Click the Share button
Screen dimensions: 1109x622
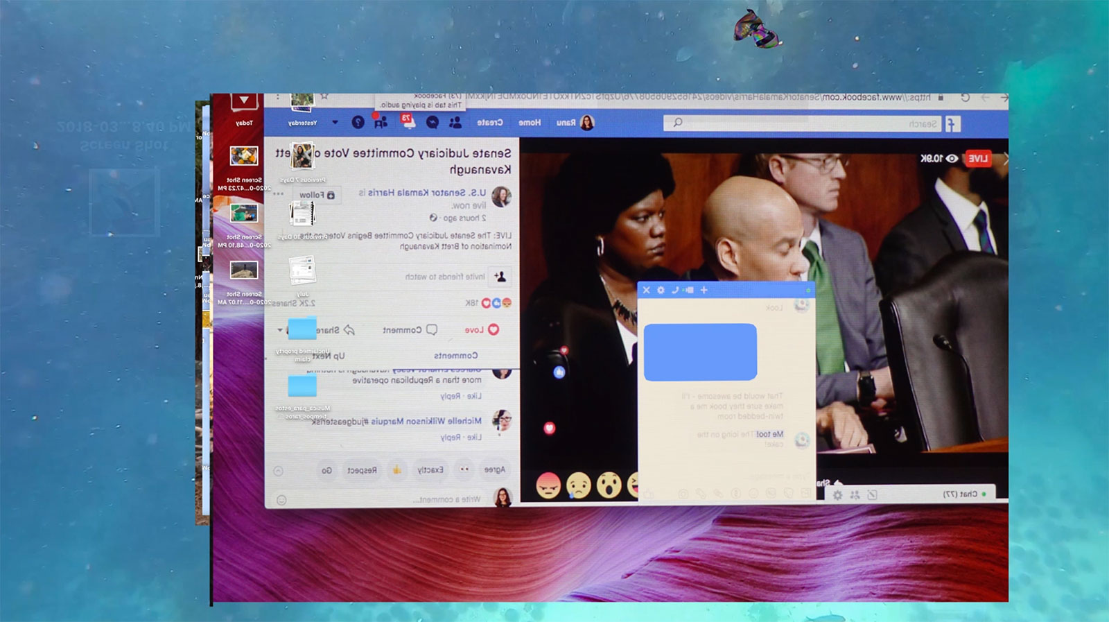point(336,330)
